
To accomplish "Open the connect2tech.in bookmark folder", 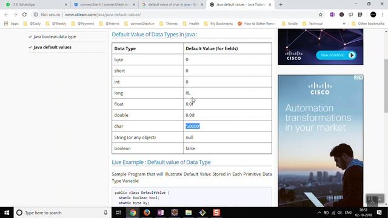I will 139,24.
